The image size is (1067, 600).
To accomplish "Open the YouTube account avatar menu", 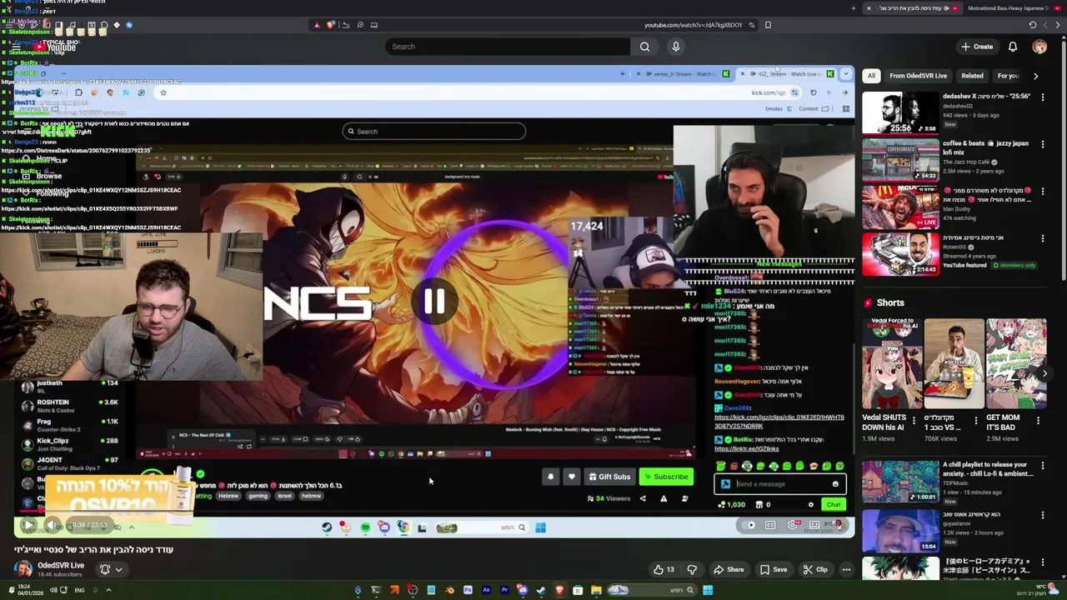I will click(x=1039, y=47).
